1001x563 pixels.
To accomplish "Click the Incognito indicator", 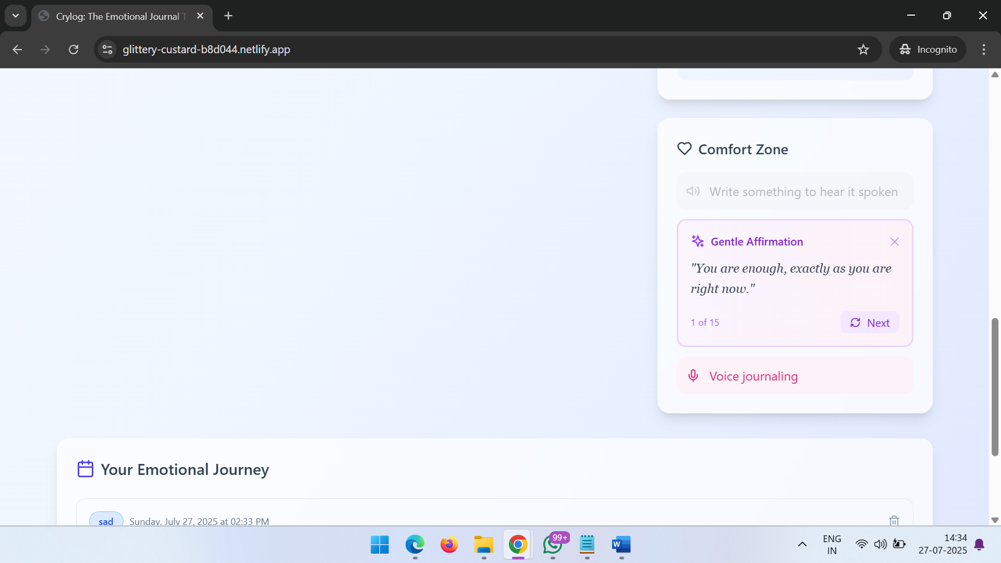I will (928, 50).
